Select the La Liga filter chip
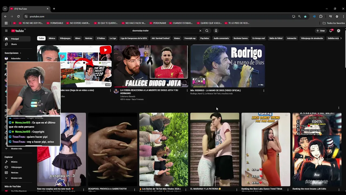The width and height of the screenshot is (346, 195). click(x=113, y=38)
